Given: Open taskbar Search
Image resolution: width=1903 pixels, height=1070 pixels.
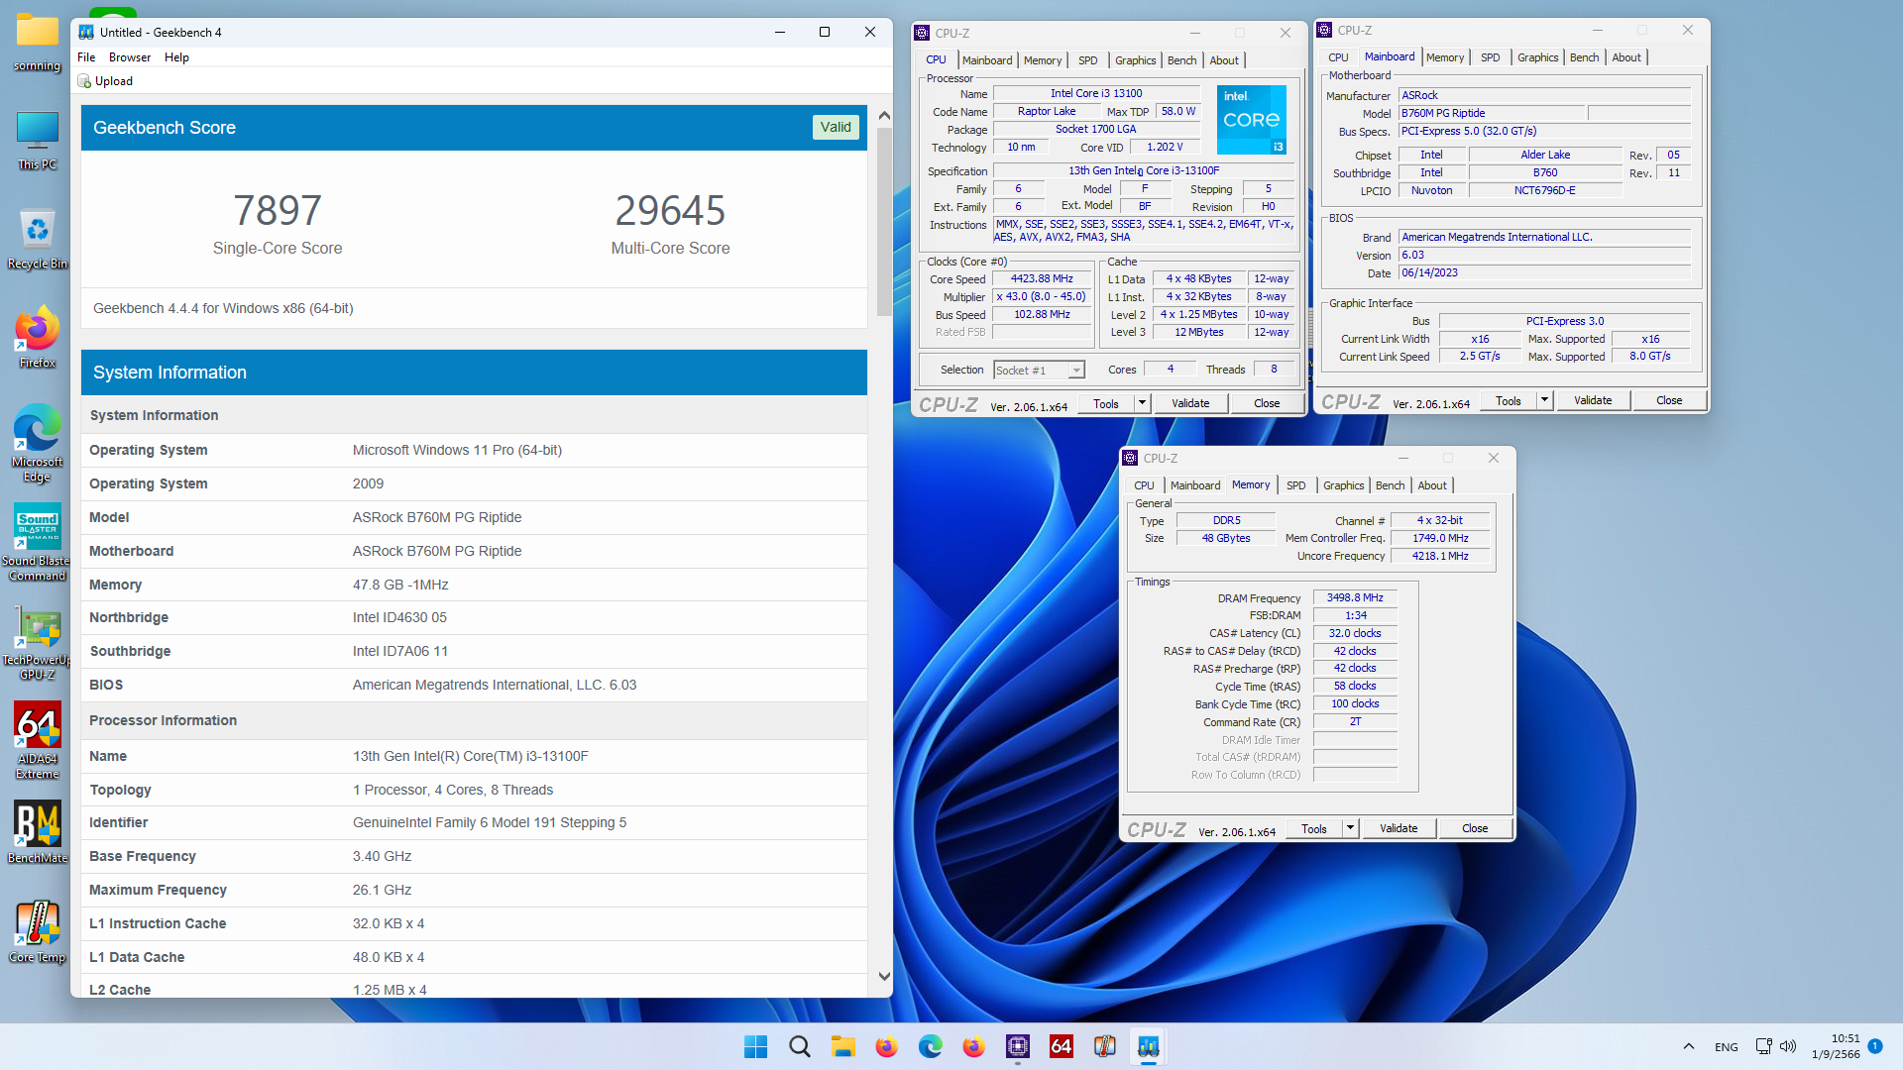Looking at the screenshot, I should click(x=799, y=1046).
